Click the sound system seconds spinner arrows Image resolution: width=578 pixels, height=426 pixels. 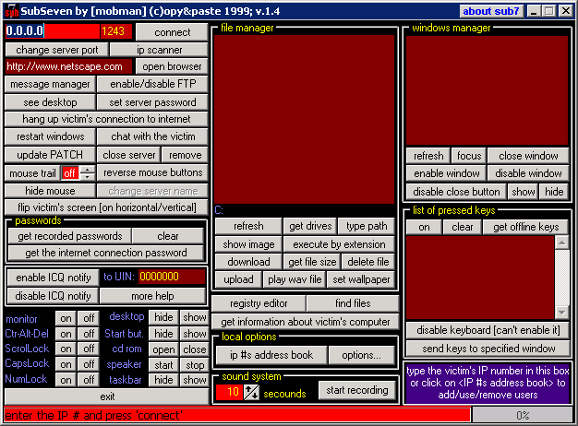[251, 392]
